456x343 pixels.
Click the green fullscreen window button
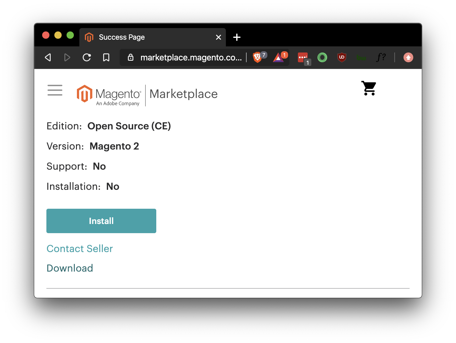click(x=70, y=35)
